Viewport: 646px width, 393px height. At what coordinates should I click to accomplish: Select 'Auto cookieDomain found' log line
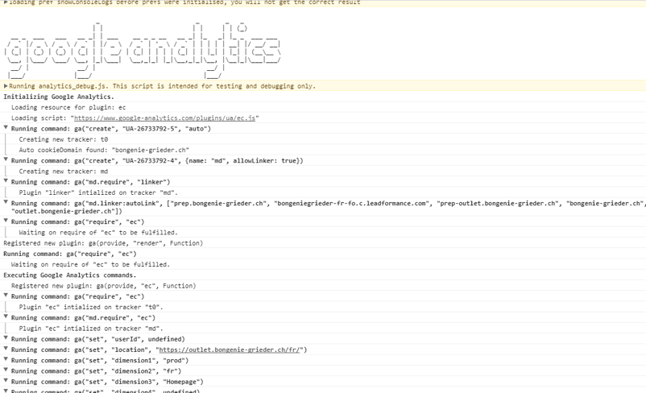click(x=104, y=151)
